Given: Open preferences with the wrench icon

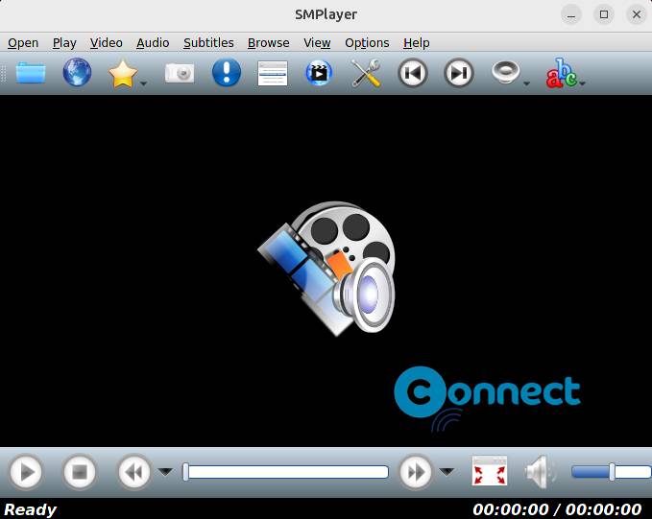Looking at the screenshot, I should pos(366,74).
